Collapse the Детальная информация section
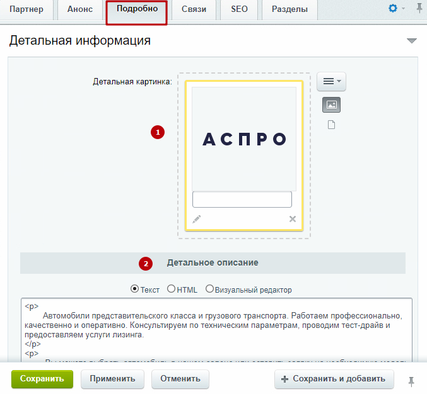Screen dimensions: 427x394 (411, 41)
